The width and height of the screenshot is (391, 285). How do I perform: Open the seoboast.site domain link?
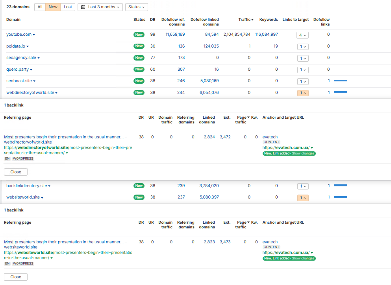[x=19, y=81]
